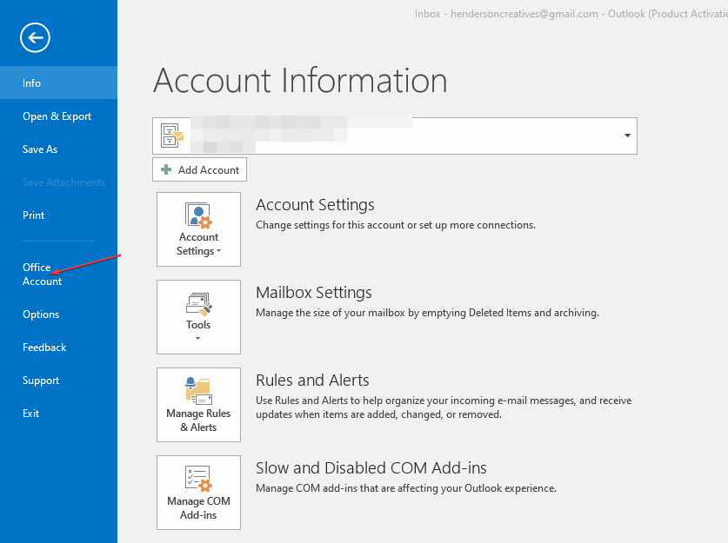Open the Open & Export menu
The image size is (728, 543).
[57, 116]
